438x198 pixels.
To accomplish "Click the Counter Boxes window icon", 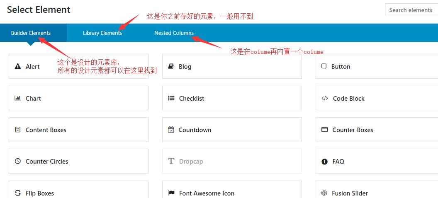I will click(x=324, y=130).
